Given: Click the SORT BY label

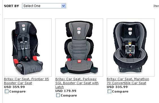Looking at the screenshot, I should click(12, 6).
